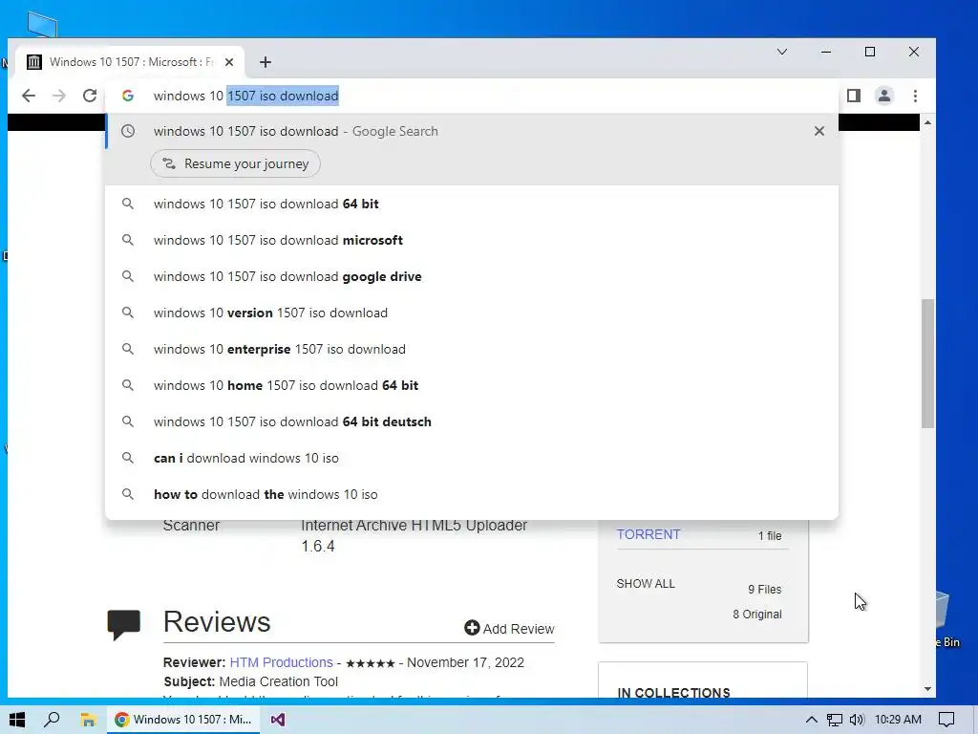Select the '64 bit deutsch' suggestion

[472, 421]
